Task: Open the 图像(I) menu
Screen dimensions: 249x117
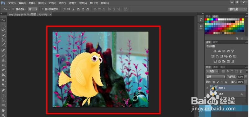Action: (x=32, y=3)
